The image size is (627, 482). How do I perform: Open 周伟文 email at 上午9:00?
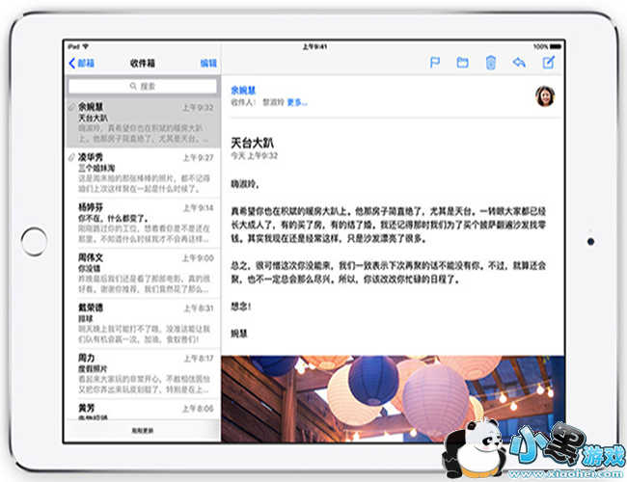tap(143, 274)
